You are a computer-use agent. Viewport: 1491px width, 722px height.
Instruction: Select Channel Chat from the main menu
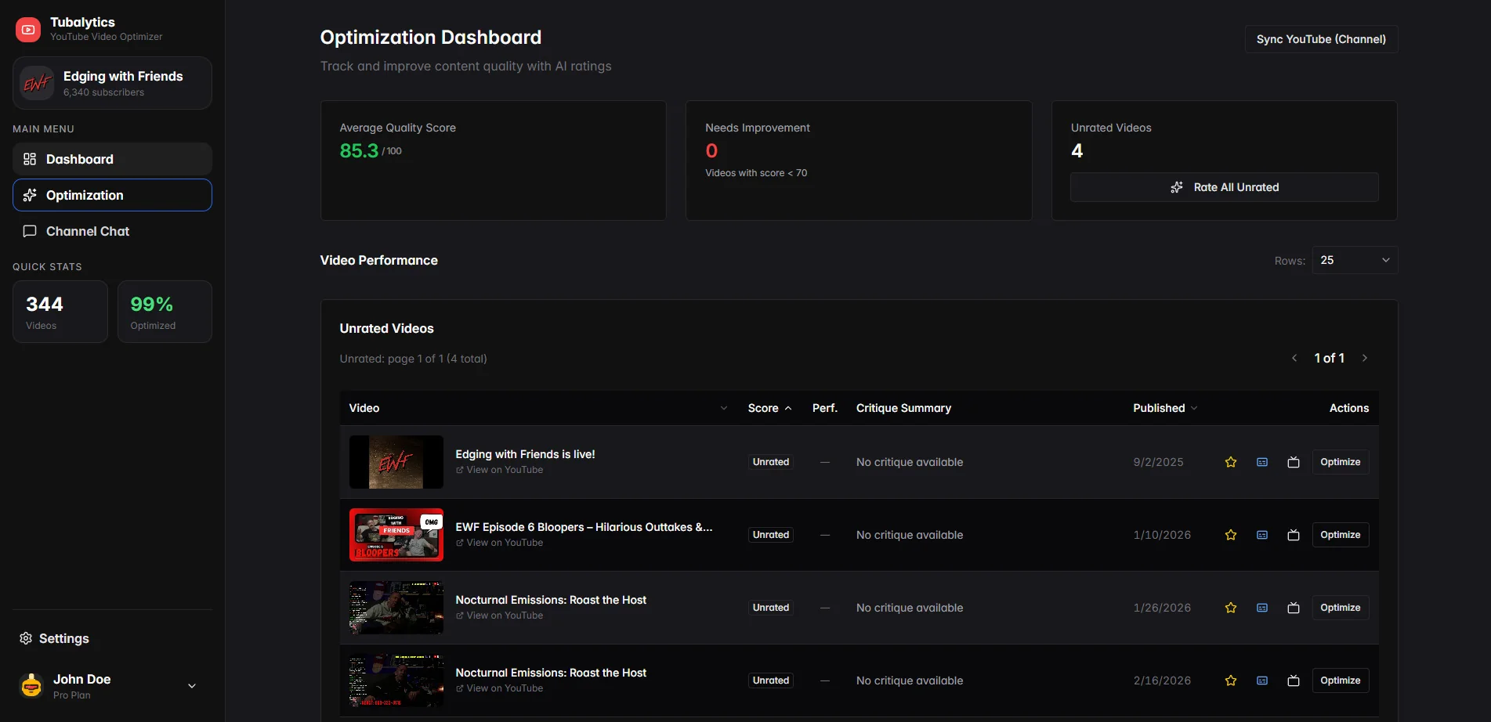tap(86, 231)
